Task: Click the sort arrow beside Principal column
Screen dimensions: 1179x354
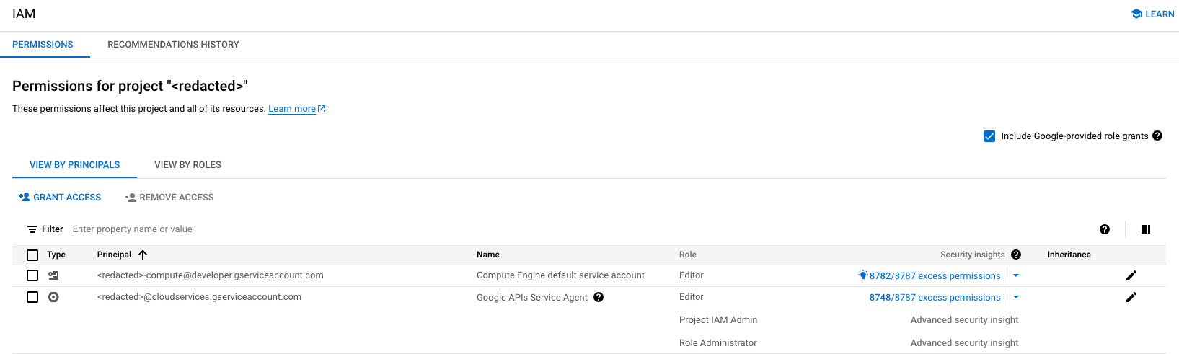Action: [x=143, y=255]
